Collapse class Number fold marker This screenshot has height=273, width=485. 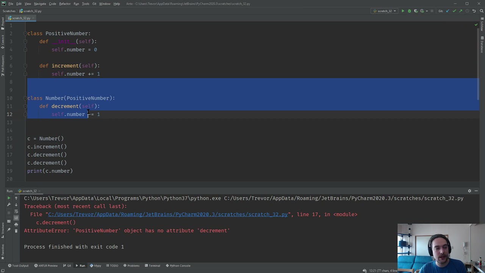(25, 98)
